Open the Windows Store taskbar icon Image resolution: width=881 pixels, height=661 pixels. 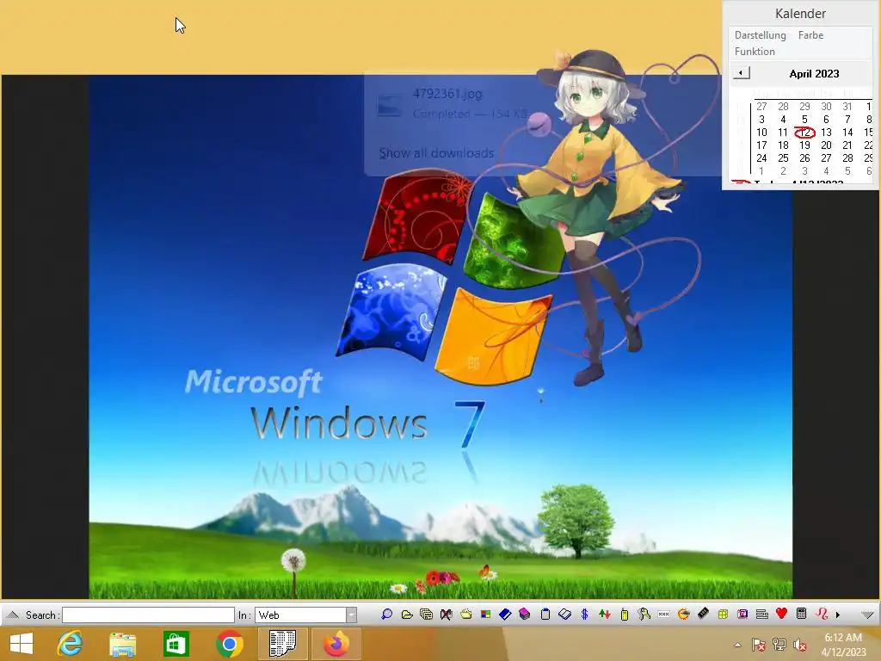click(x=176, y=644)
